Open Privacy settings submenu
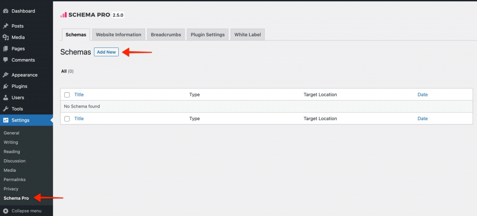The image size is (477, 216). pyautogui.click(x=11, y=189)
